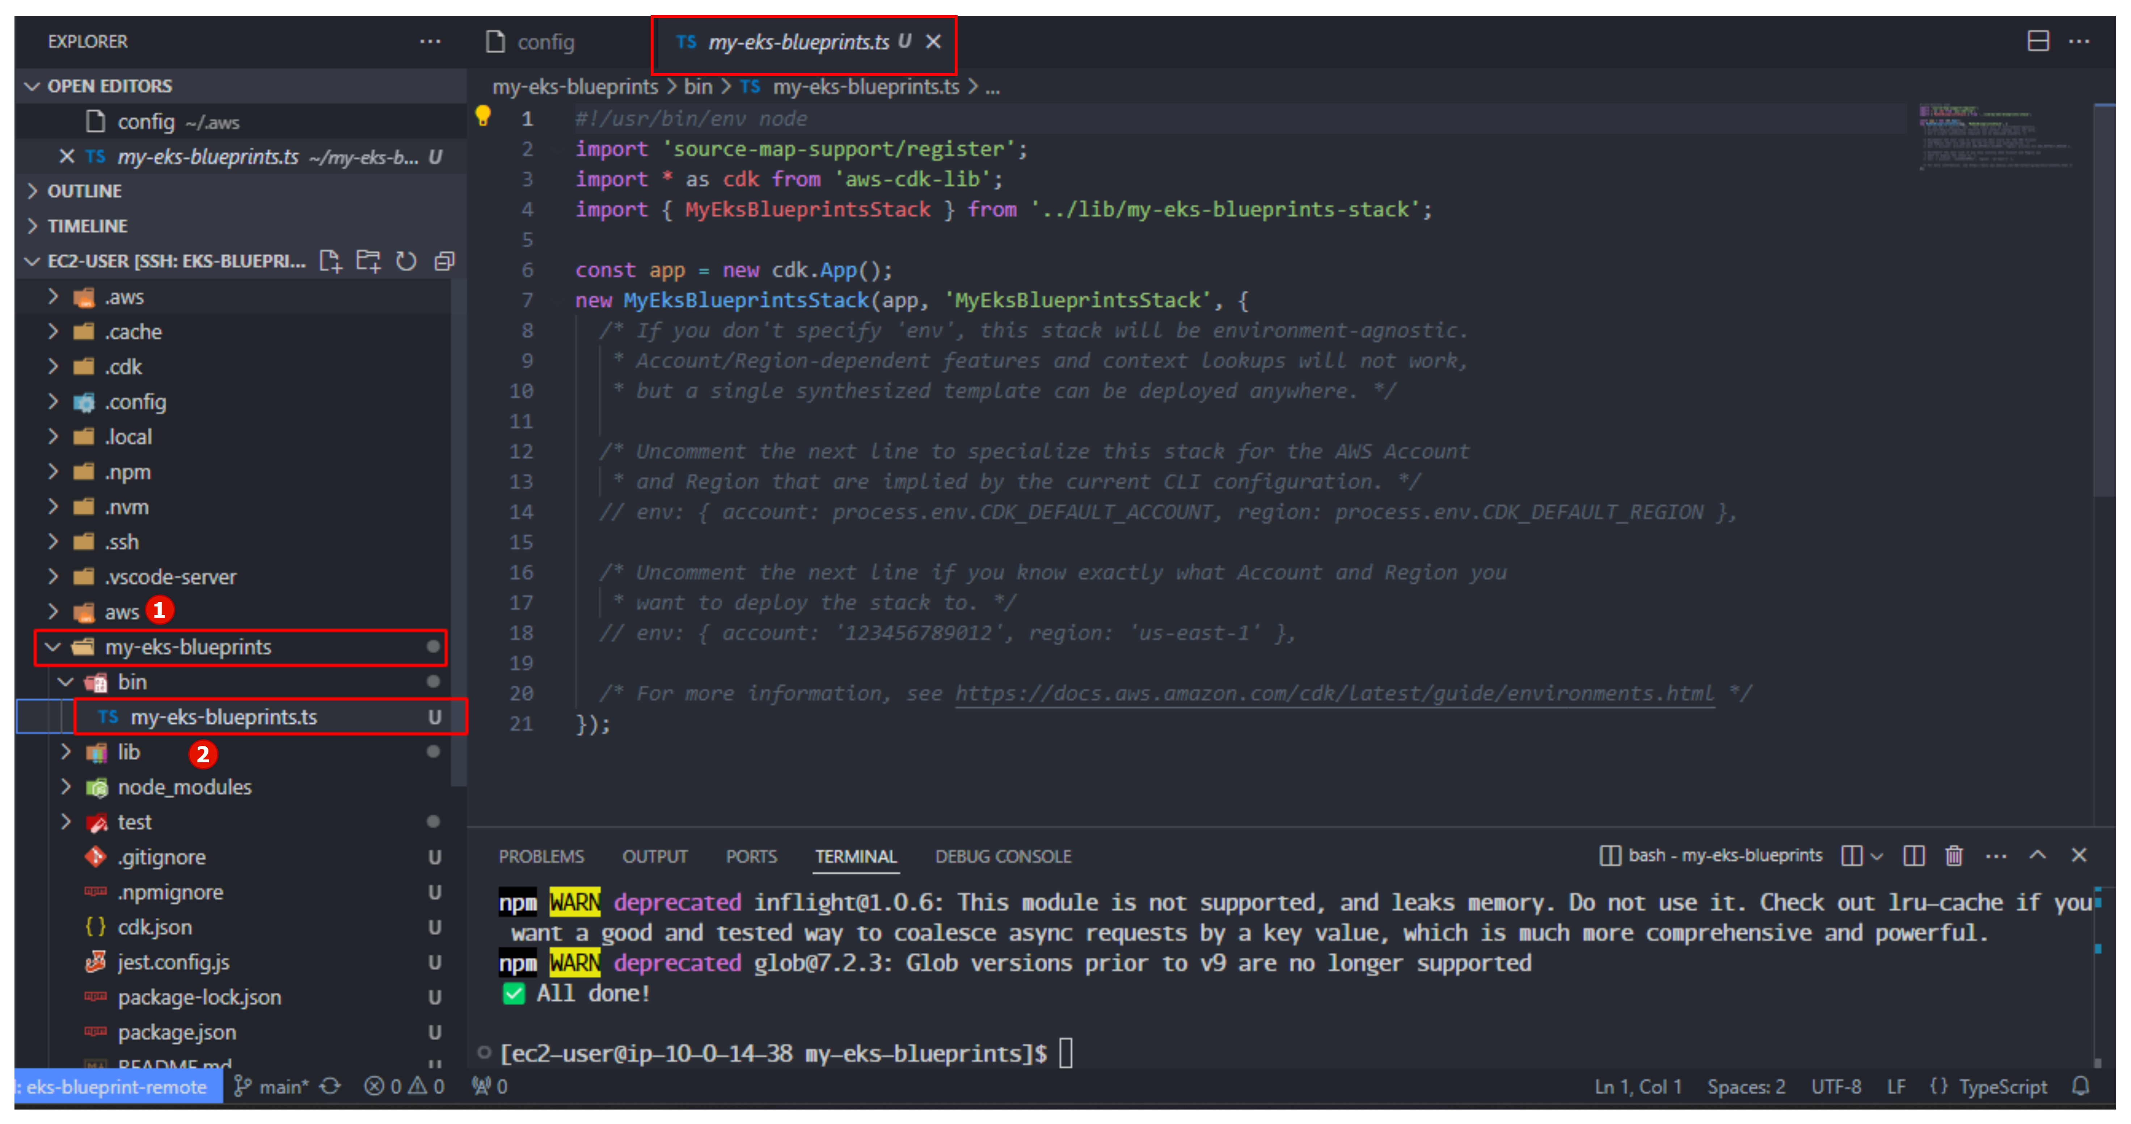Collapse all folders in explorer
The height and width of the screenshot is (1124, 2131).
[x=444, y=261]
